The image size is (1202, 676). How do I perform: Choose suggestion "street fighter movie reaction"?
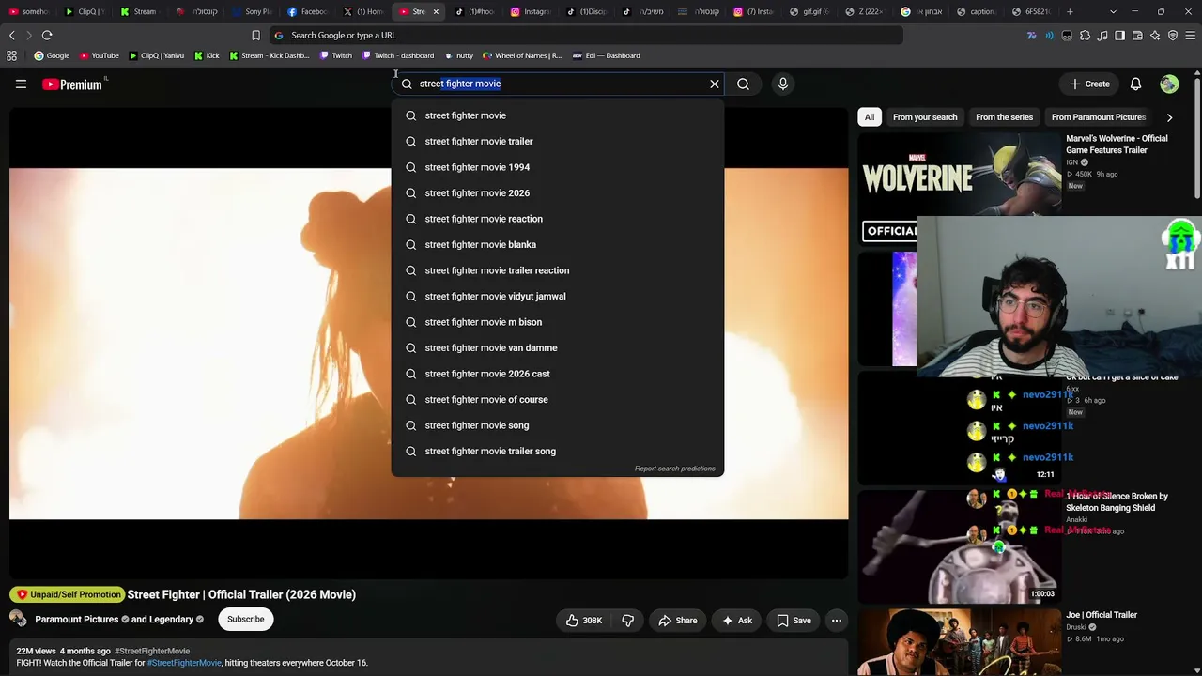click(x=558, y=219)
